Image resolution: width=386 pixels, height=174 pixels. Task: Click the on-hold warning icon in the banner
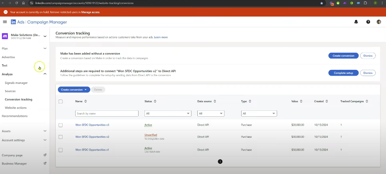[5, 12]
